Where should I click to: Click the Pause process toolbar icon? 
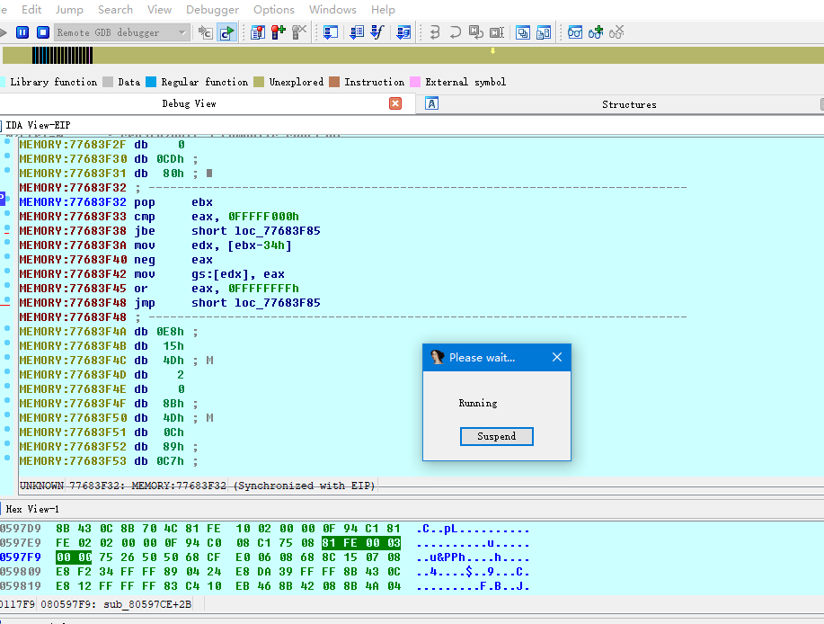(22, 32)
